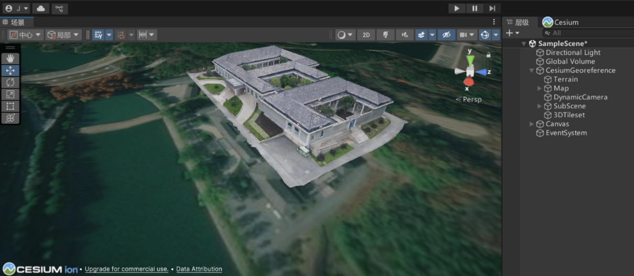Viewport: 634px width, 276px height.
Task: Open the cloud services button
Action: 41,8
